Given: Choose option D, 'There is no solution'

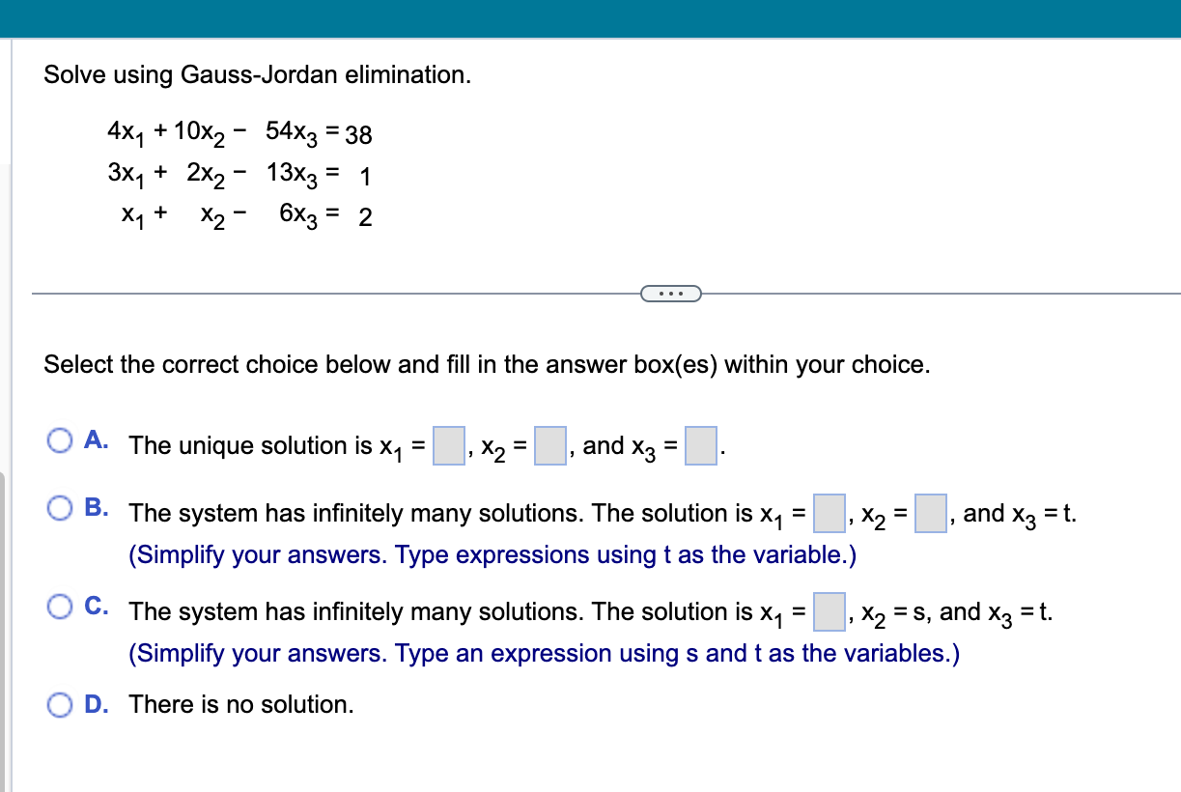Looking at the screenshot, I should (60, 705).
